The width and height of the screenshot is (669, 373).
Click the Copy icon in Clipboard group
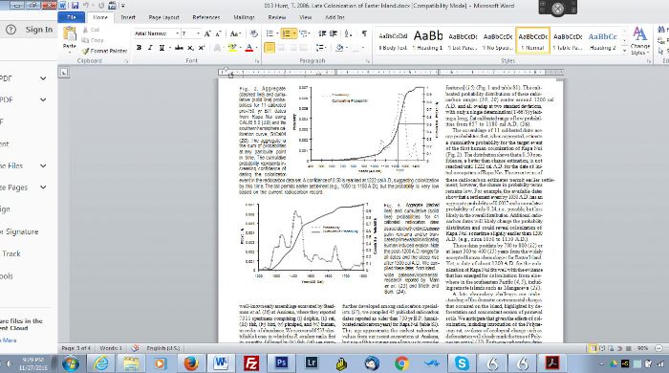pos(85,40)
